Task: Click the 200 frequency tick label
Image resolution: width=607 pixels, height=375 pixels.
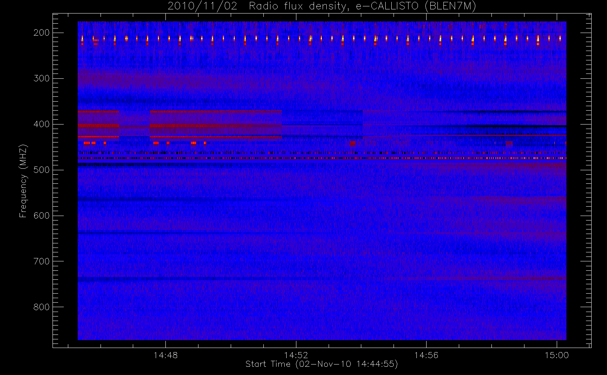Action: pyautogui.click(x=42, y=33)
